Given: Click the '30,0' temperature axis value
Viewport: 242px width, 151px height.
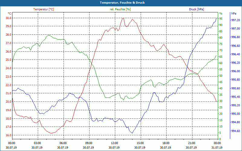Looking at the screenshot, I should coord(8,18).
